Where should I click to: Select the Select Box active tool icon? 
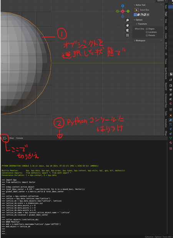tap(136, 10)
